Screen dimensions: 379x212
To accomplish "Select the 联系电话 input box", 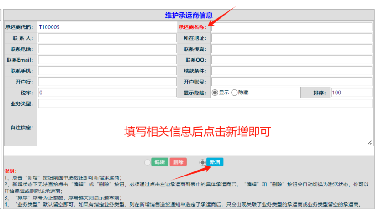I will 107,49.
